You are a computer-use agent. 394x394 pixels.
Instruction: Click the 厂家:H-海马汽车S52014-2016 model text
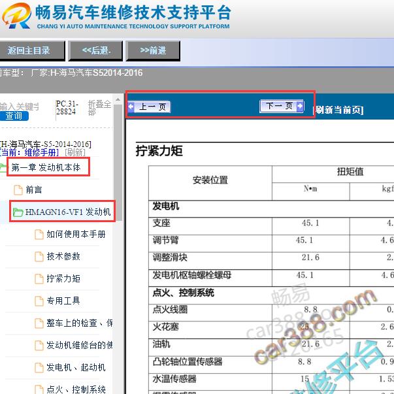[87, 73]
